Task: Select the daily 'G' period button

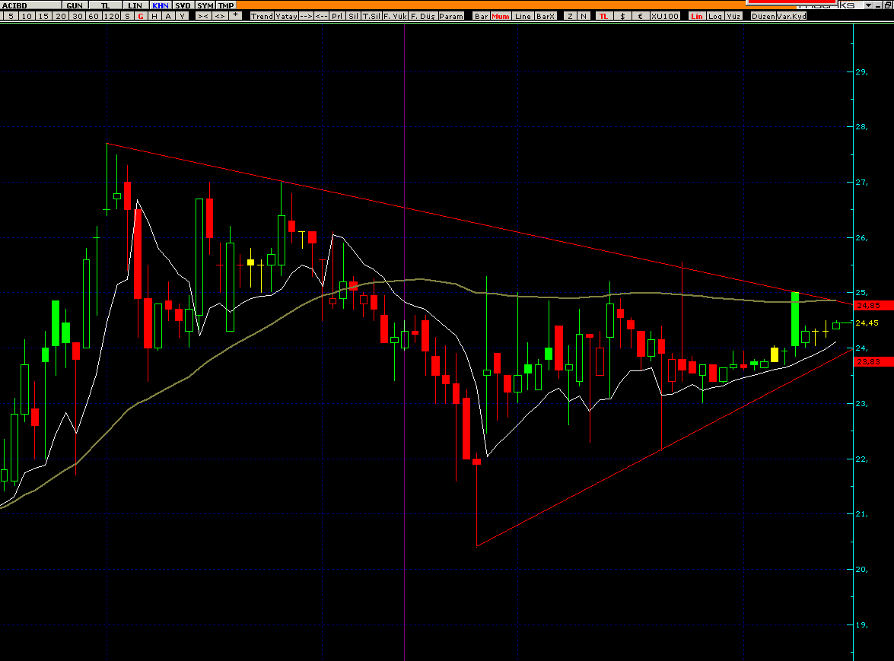Action: [141, 16]
